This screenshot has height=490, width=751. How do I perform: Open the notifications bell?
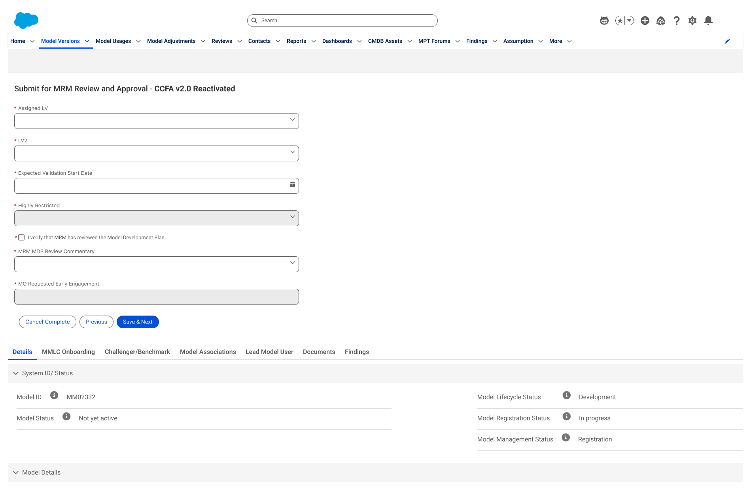[708, 21]
